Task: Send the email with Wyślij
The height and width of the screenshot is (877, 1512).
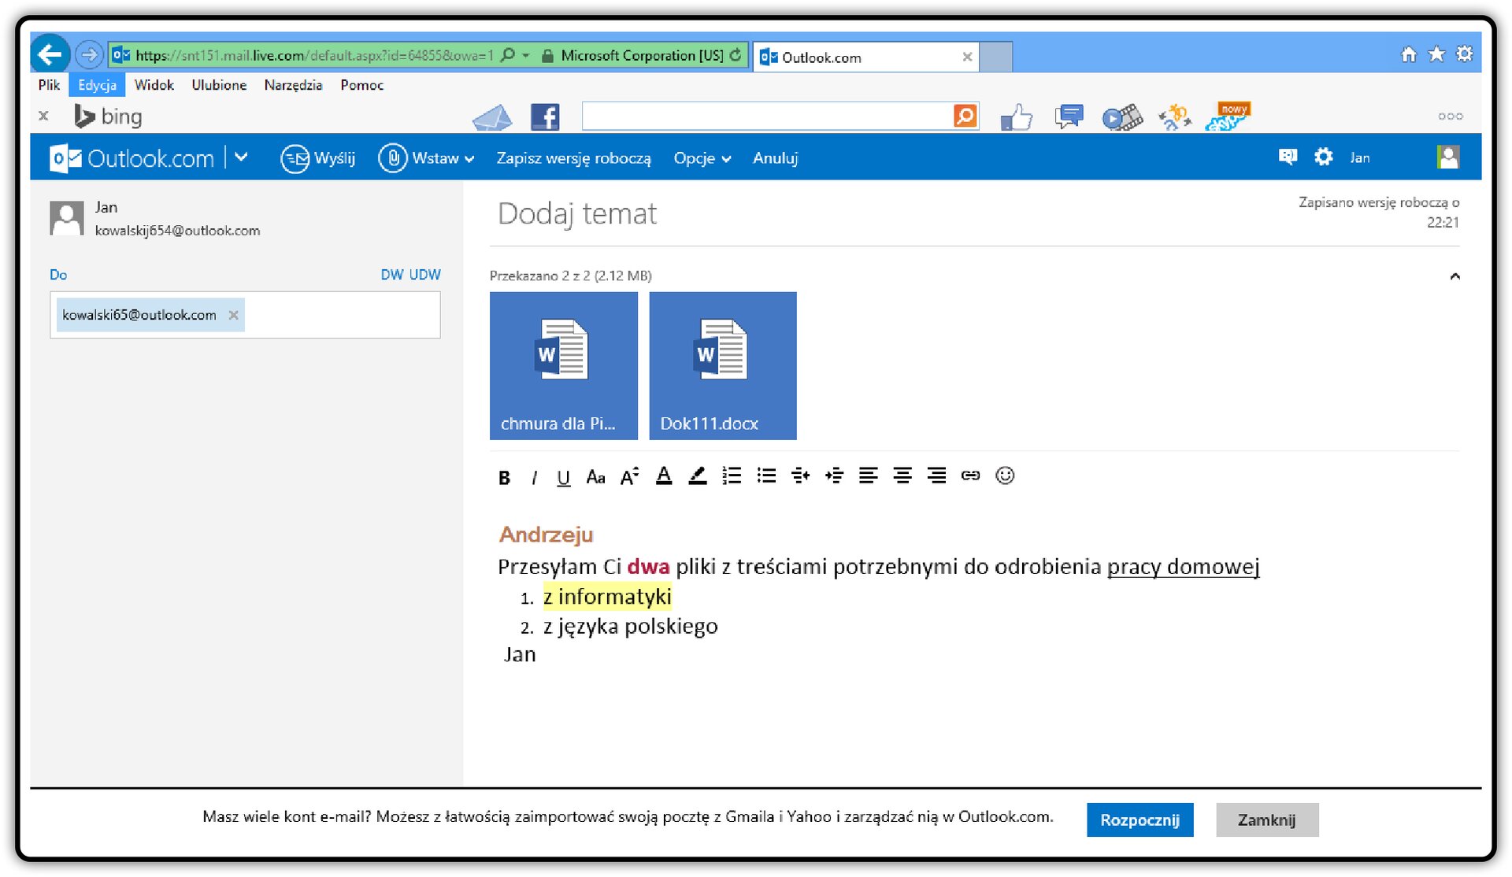Action: pos(318,158)
